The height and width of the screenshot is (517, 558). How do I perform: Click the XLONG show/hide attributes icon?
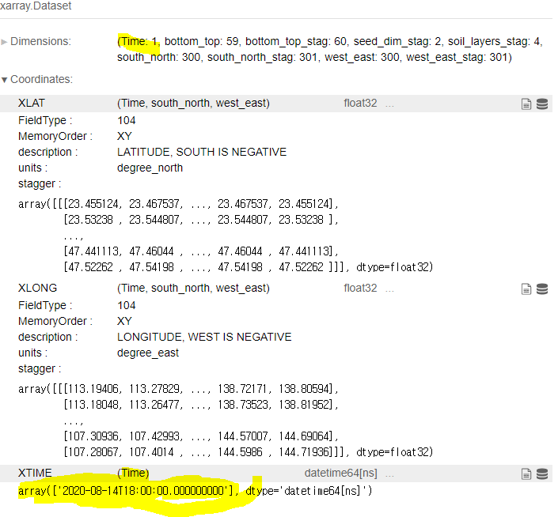tap(526, 289)
